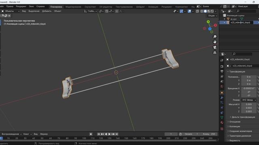Click the pan hand viewport icon
The image size is (259, 145).
(x=215, y=42)
